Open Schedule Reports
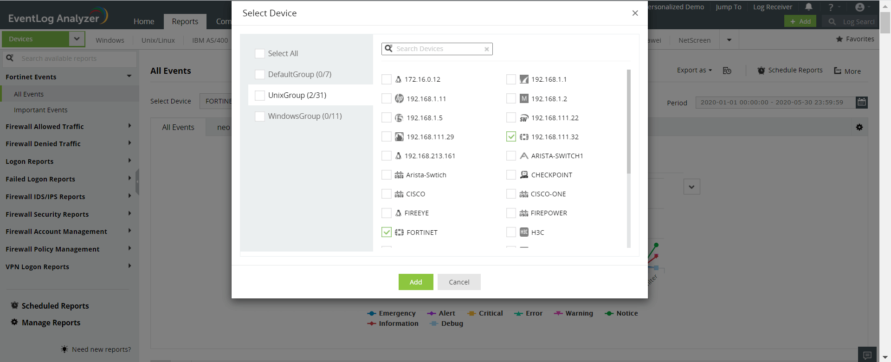 pos(790,71)
